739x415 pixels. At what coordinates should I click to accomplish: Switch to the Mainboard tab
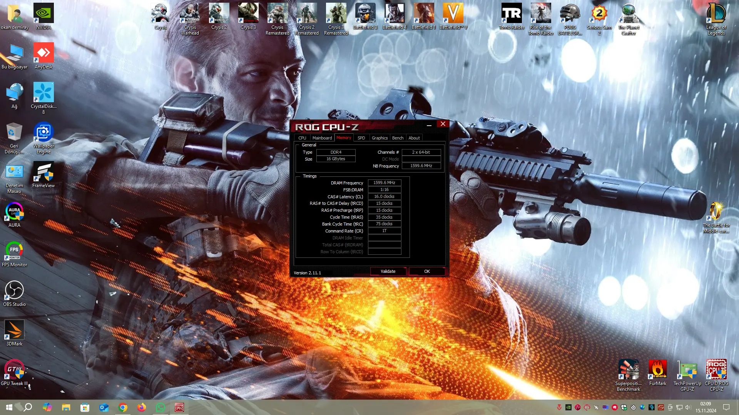pos(322,138)
